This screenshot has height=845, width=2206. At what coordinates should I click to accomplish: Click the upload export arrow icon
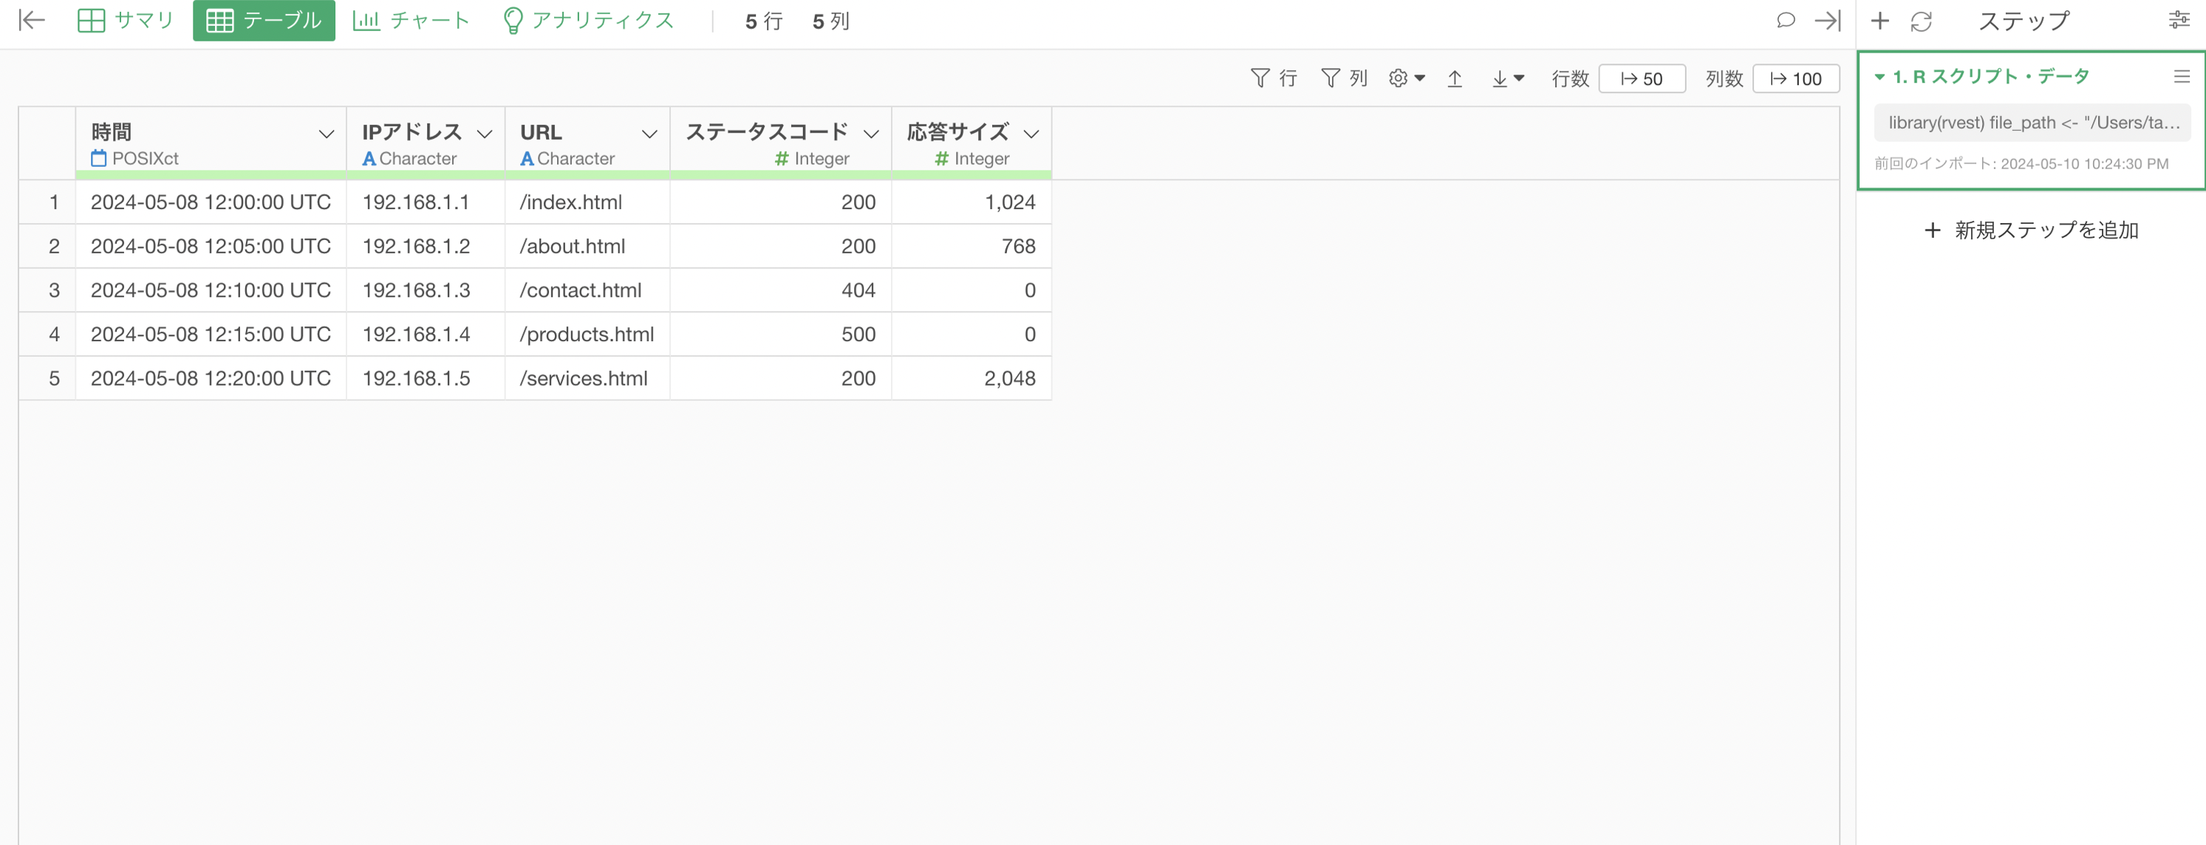pos(1454,79)
